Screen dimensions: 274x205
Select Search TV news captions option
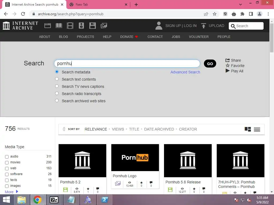57,86
